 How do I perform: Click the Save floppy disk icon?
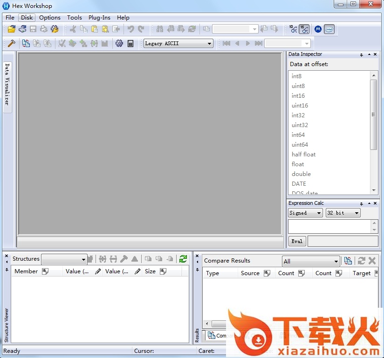(x=33, y=29)
